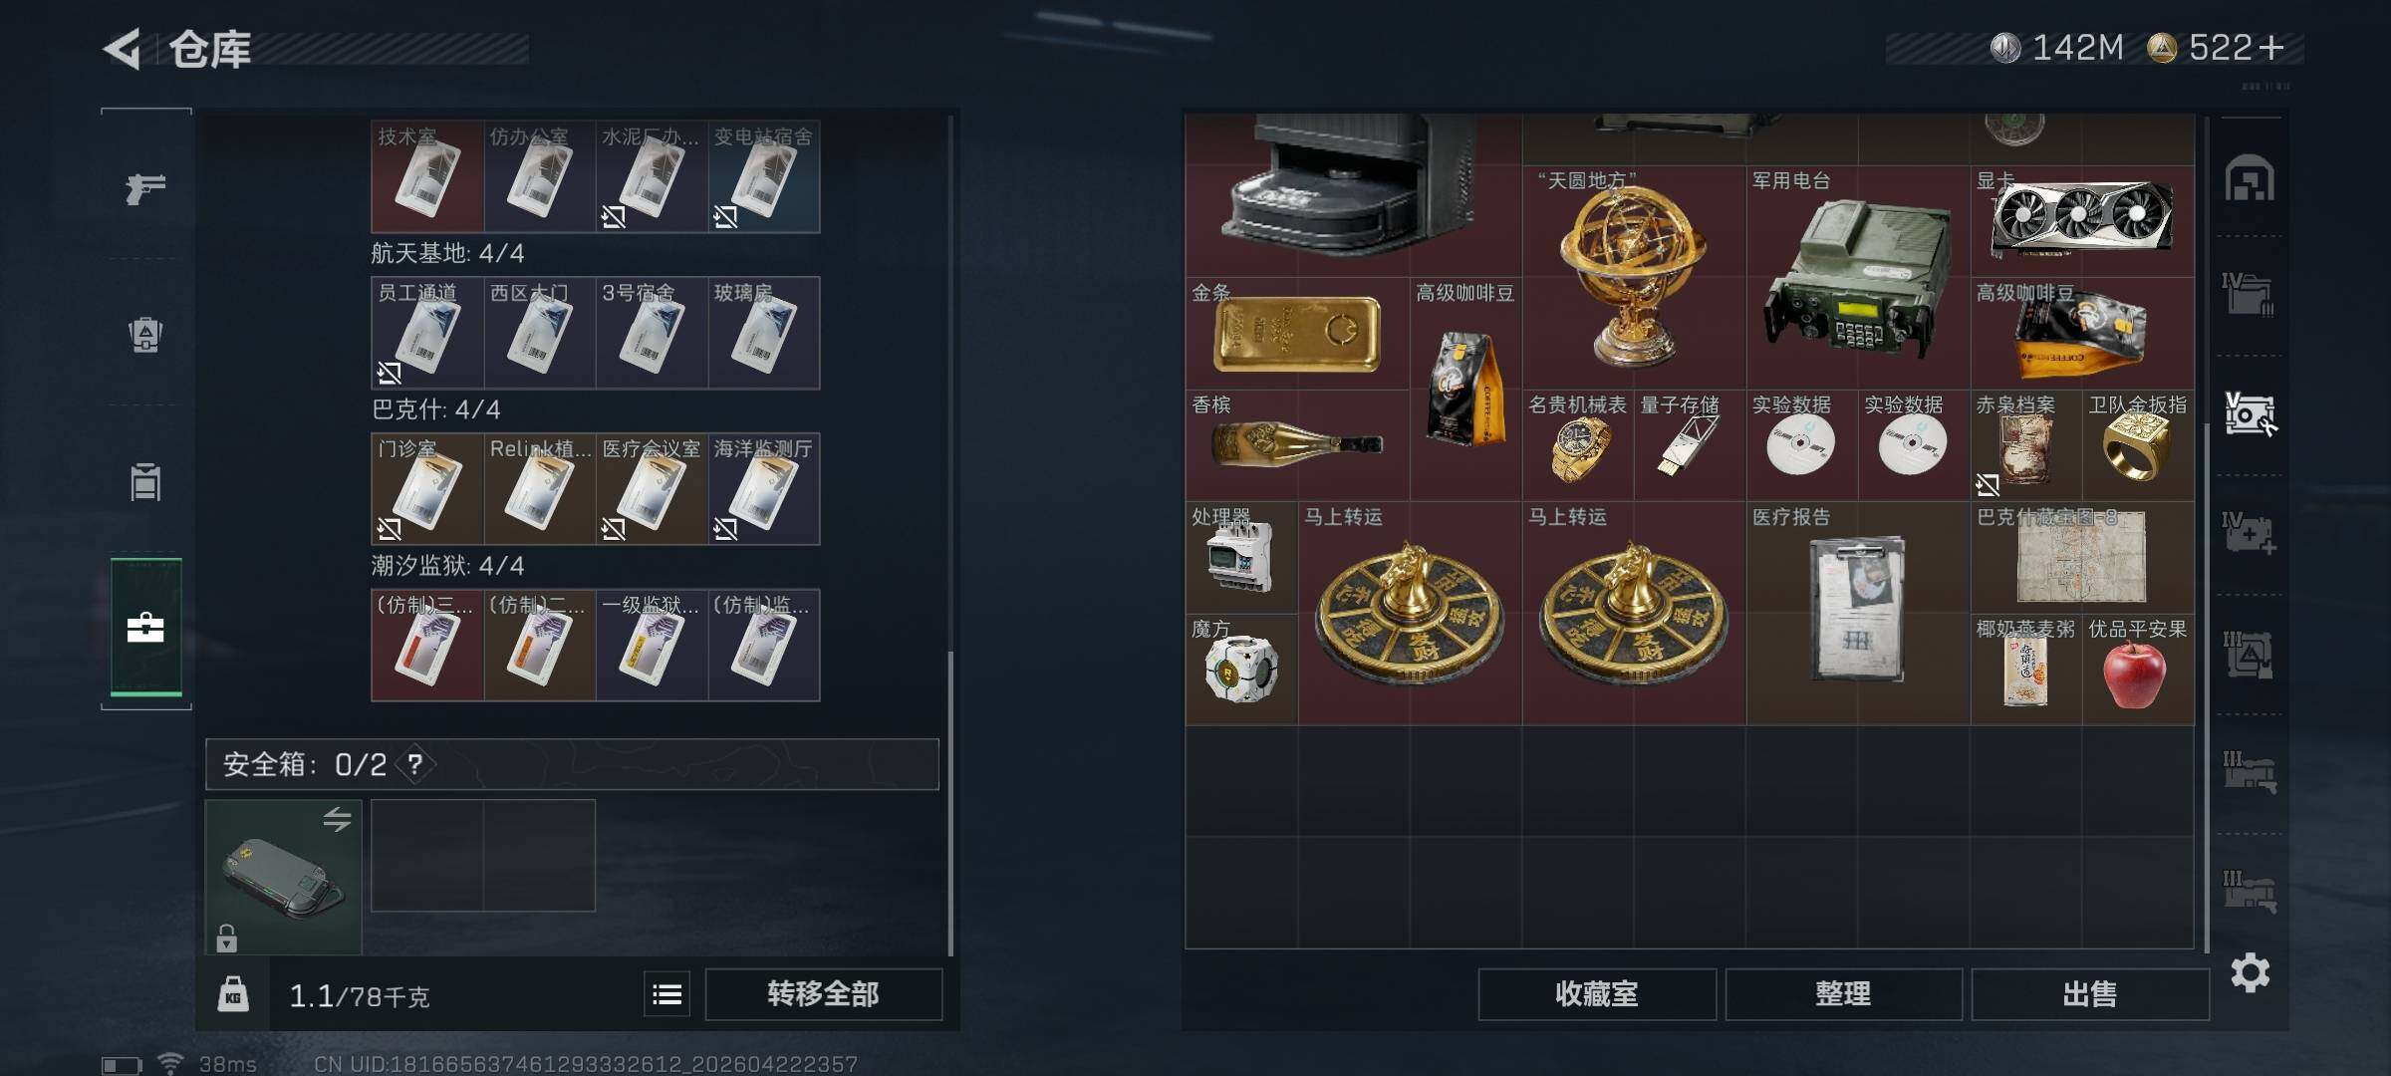Select the vault home icon in right sidebar

[2251, 178]
